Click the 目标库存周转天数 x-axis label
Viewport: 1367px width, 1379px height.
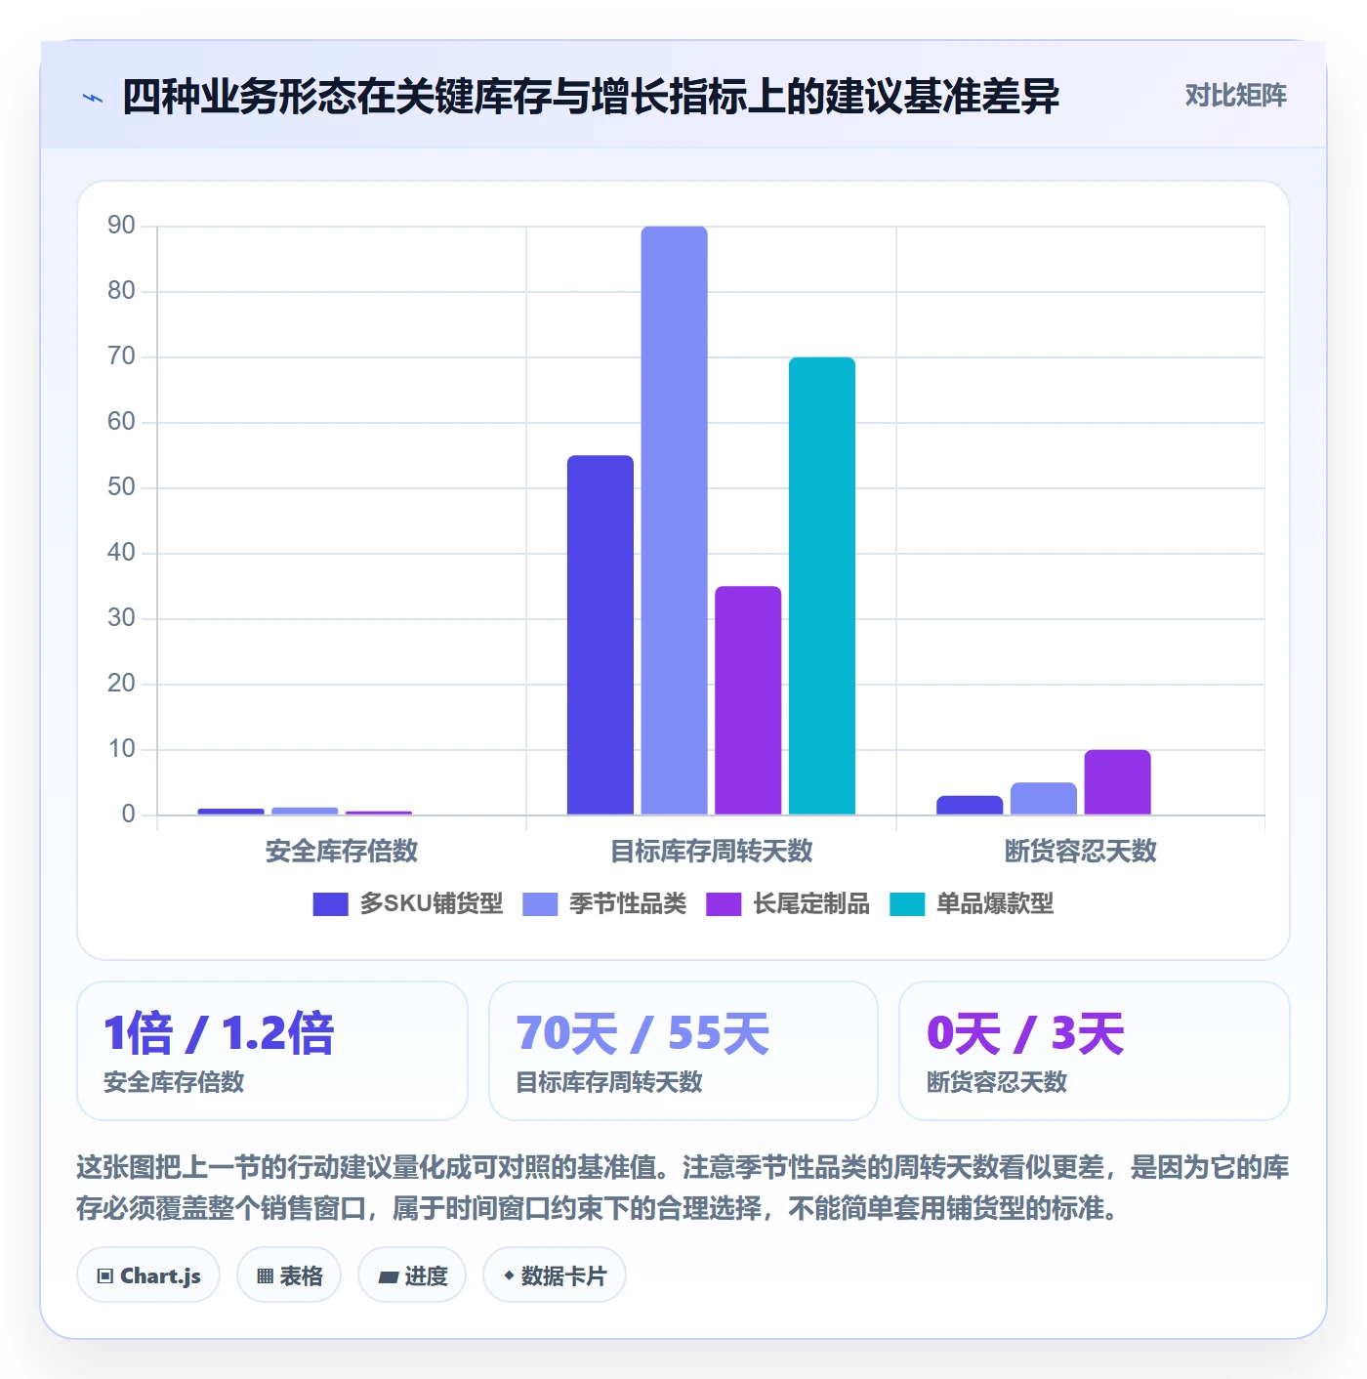tap(712, 852)
